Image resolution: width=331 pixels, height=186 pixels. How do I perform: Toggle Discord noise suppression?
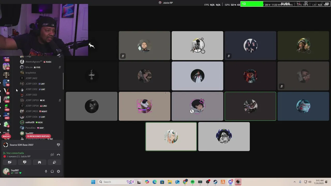52,155
